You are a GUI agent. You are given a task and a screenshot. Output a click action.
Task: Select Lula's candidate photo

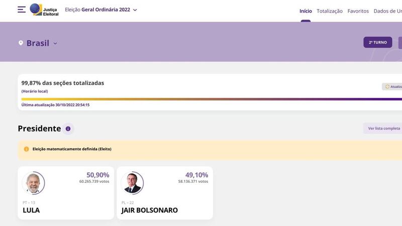[x=33, y=183]
